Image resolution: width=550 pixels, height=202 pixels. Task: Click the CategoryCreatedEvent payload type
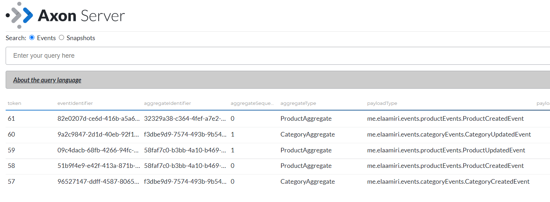tap(448, 182)
